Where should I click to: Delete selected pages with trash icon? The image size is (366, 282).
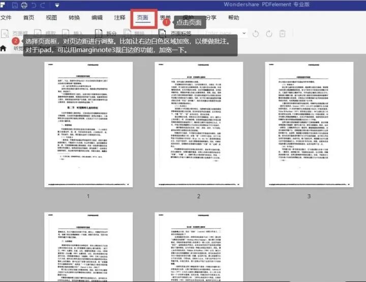coord(282,34)
